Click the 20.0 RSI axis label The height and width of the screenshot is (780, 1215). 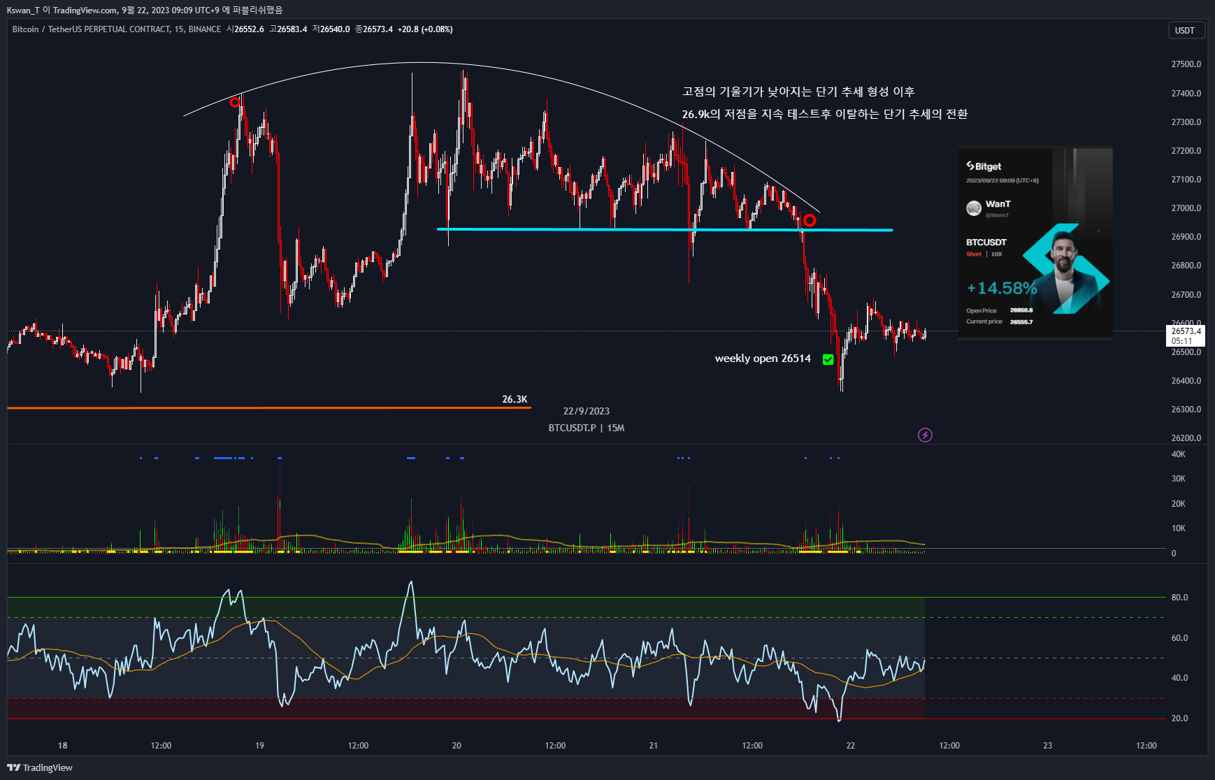coord(1180,718)
